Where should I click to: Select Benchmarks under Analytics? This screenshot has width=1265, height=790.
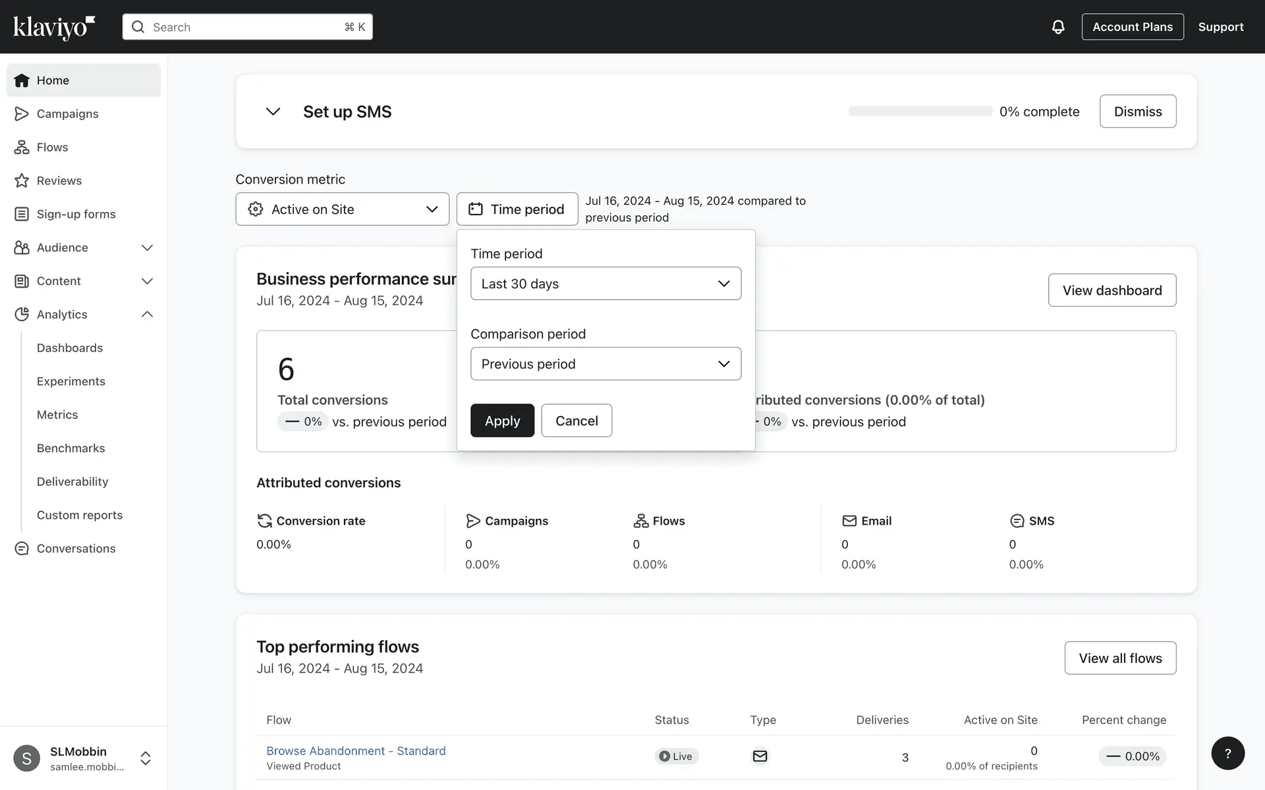click(x=70, y=448)
